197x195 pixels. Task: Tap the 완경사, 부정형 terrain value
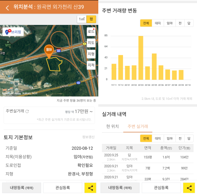(x=80, y=174)
